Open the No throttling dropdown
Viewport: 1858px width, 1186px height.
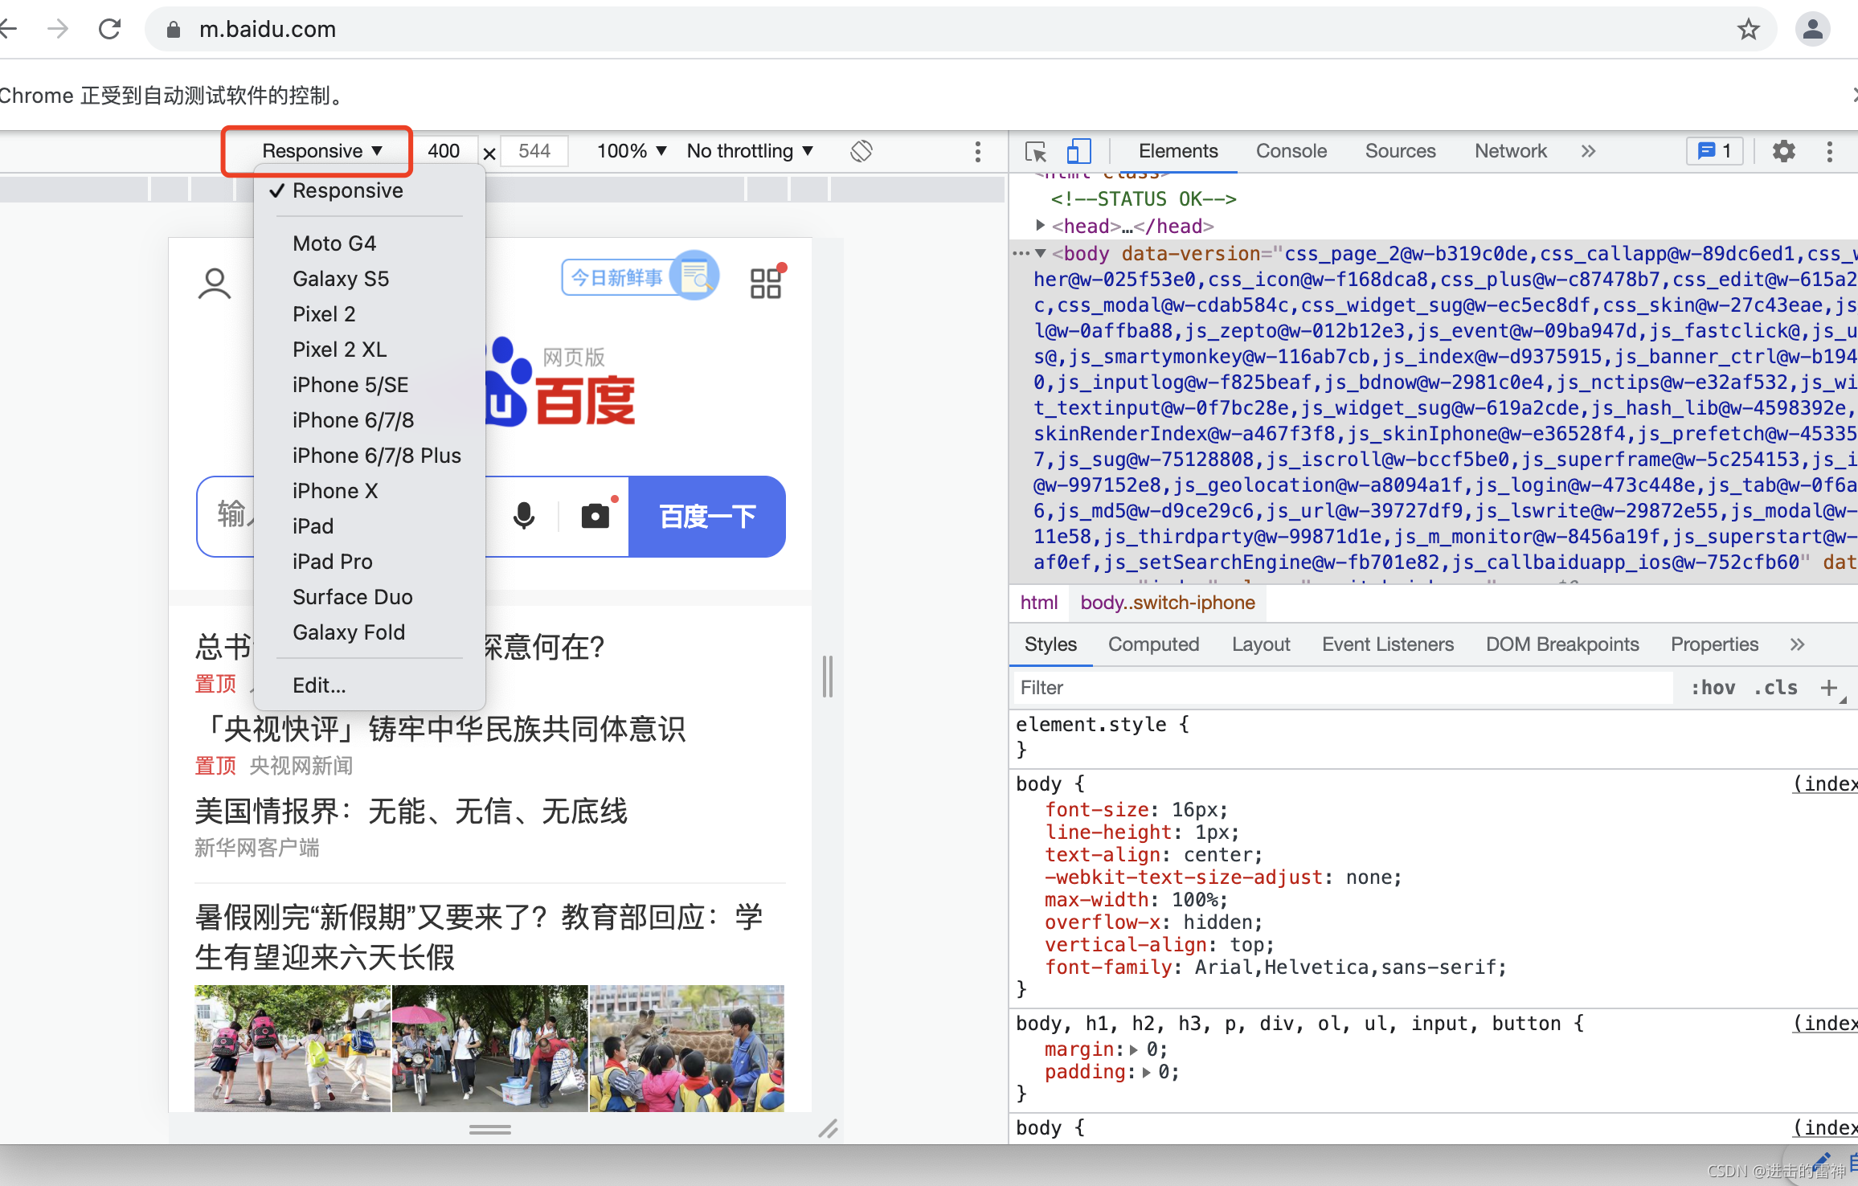(x=750, y=151)
